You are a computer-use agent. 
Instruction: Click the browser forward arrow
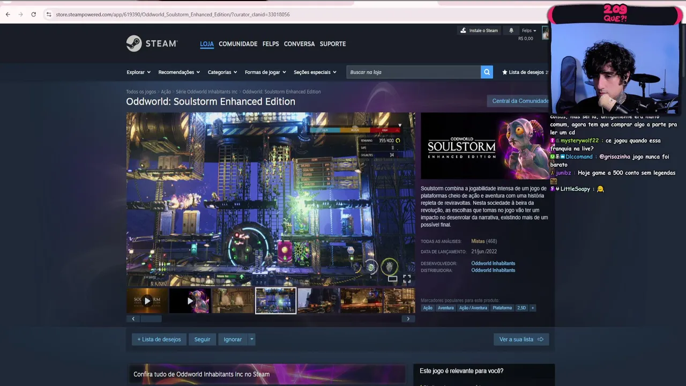coord(20,14)
